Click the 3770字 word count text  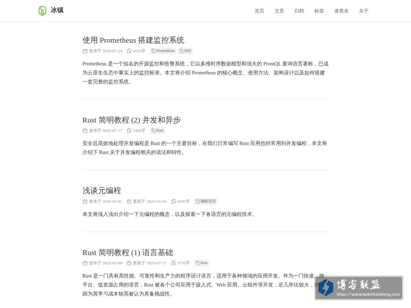183,263
